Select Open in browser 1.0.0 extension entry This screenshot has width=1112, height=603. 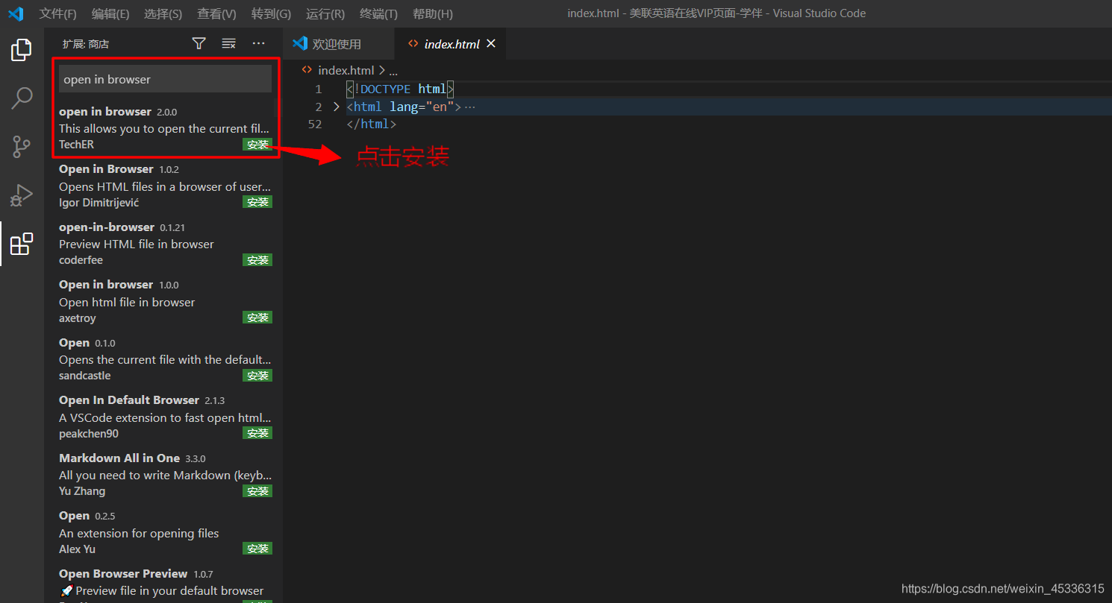pos(165,301)
